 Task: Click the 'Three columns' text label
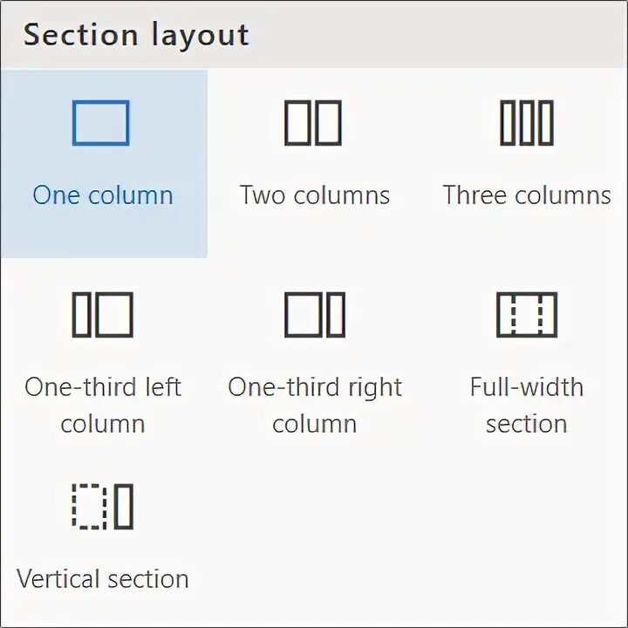[x=526, y=195]
